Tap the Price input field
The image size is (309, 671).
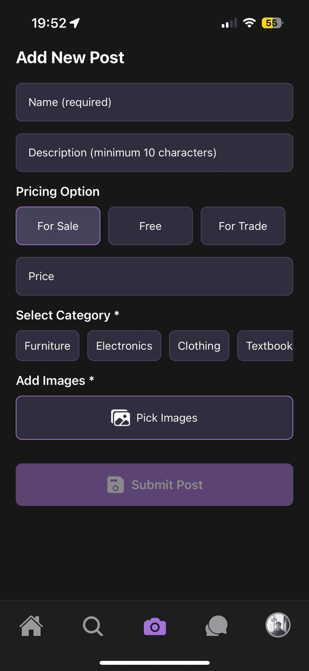pos(154,276)
